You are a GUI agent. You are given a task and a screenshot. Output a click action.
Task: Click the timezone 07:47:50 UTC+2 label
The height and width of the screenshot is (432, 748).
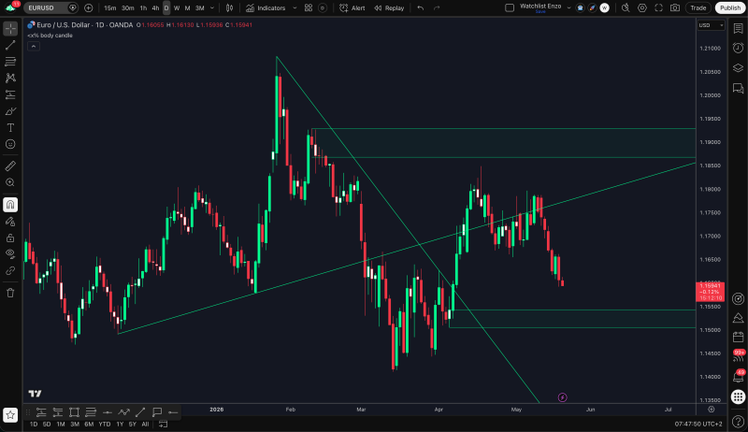pyautogui.click(x=698, y=424)
